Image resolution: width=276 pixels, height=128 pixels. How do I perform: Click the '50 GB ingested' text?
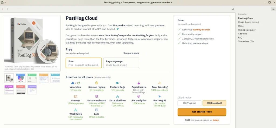(x=97, y=117)
